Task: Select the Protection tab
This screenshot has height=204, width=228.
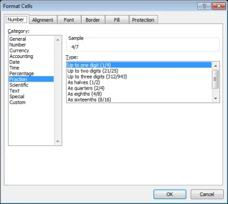Action: [143, 20]
